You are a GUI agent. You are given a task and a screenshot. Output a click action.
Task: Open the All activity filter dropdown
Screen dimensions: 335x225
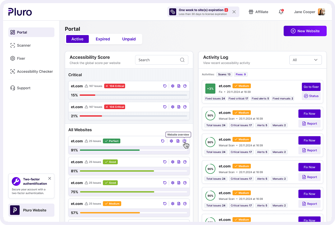pos(305,60)
